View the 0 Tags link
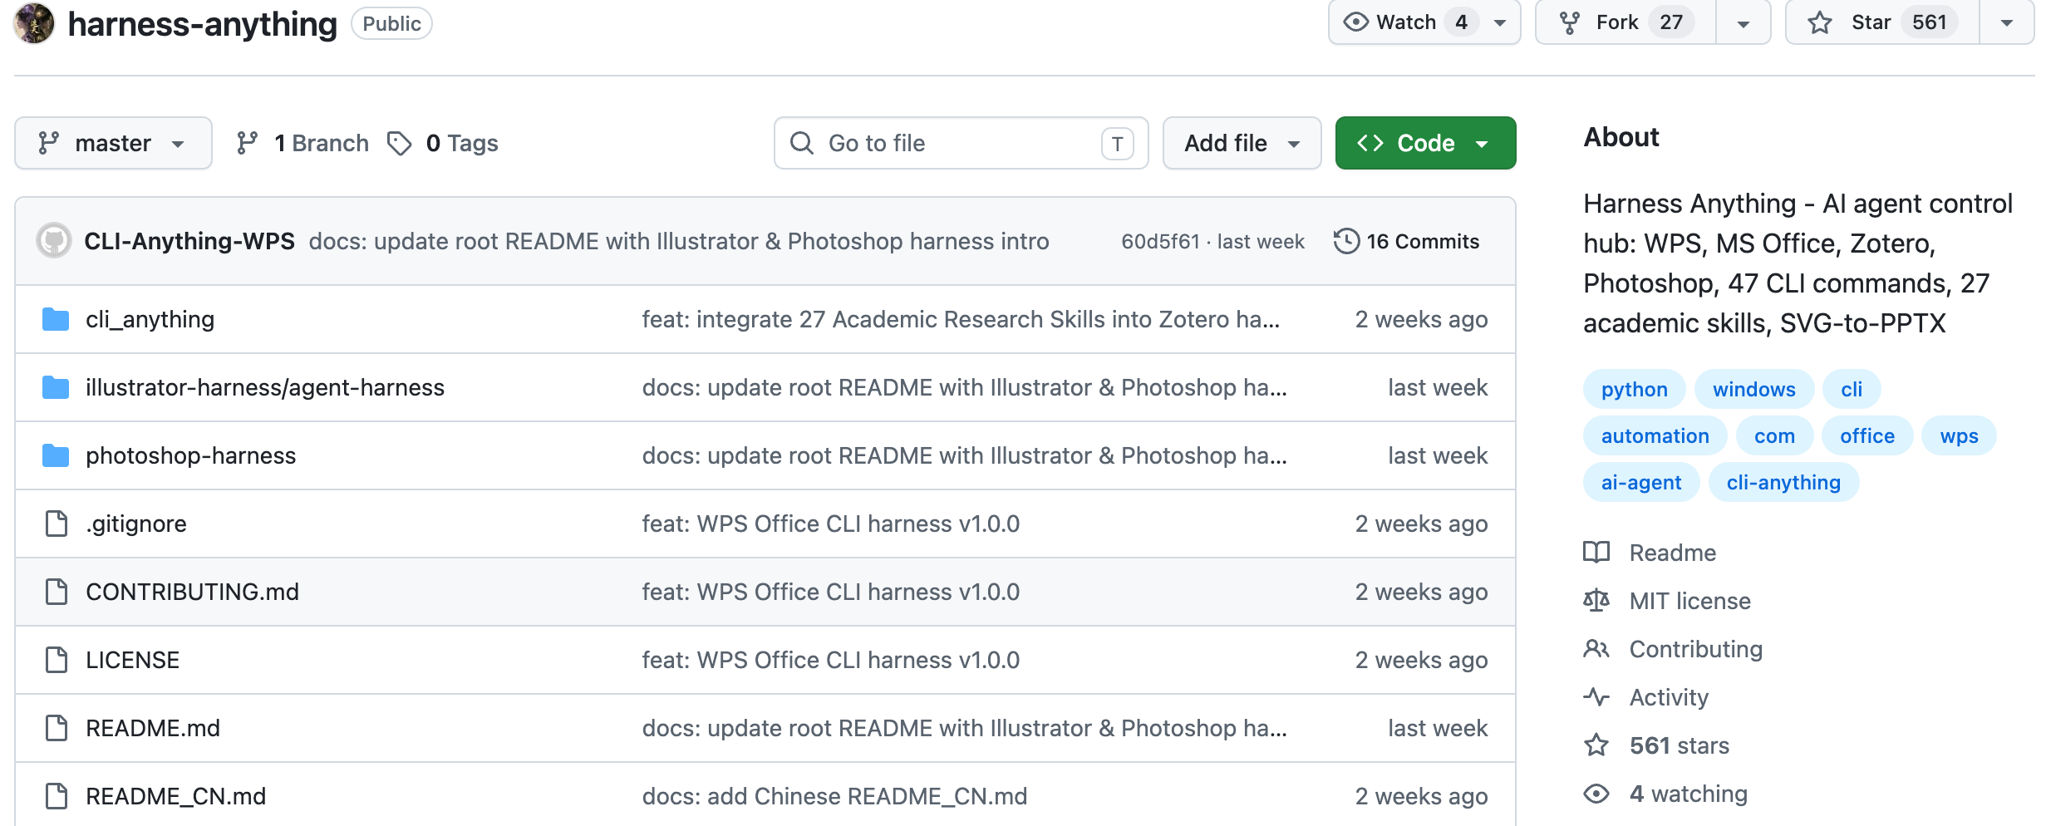The image size is (2046, 826). [x=443, y=143]
